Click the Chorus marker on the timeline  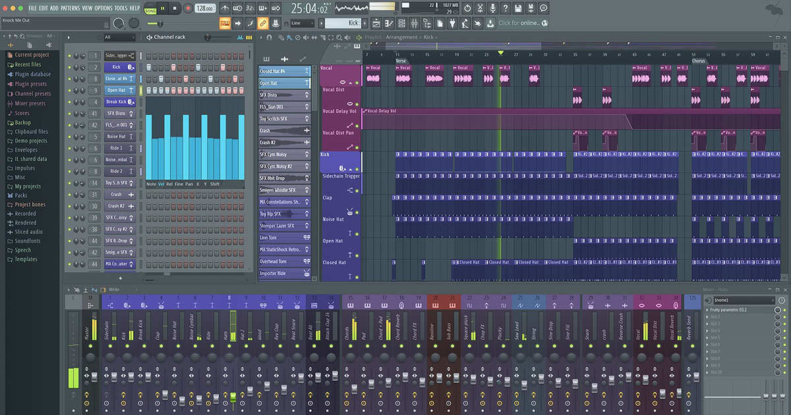(x=699, y=61)
